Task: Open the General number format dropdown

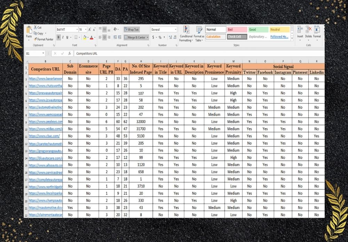Action: pyautogui.click(x=175, y=30)
